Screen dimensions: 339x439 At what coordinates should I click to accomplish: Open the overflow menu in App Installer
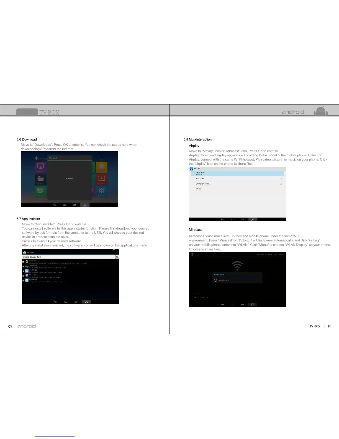[x=117, y=253]
